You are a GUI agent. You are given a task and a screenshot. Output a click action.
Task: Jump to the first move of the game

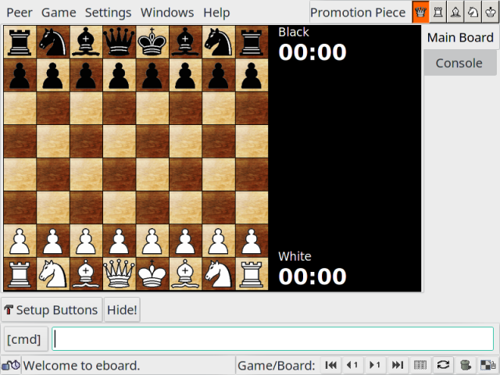tap(331, 365)
